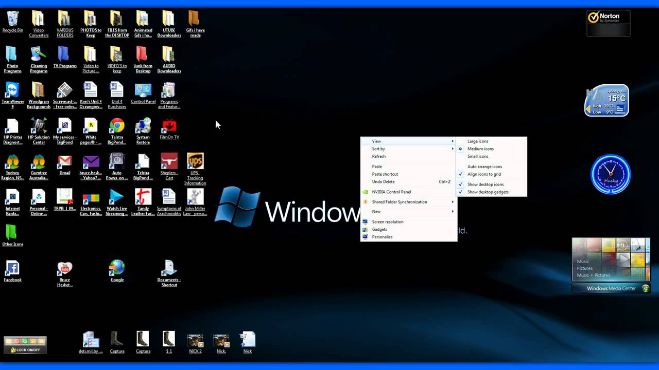Screen dimensions: 659x370
Task: Select the $ 1 boot image file
Action: (169, 343)
